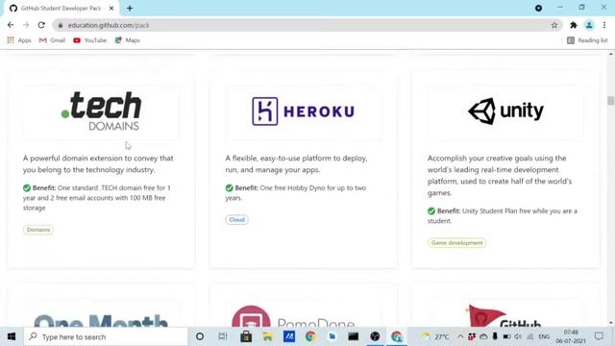Click the scrollbar up arrow
Image resolution: width=615 pixels, height=346 pixels.
611,54
